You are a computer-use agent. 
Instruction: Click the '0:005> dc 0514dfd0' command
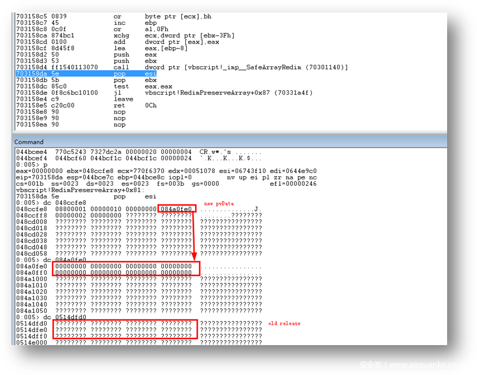tap(51, 317)
